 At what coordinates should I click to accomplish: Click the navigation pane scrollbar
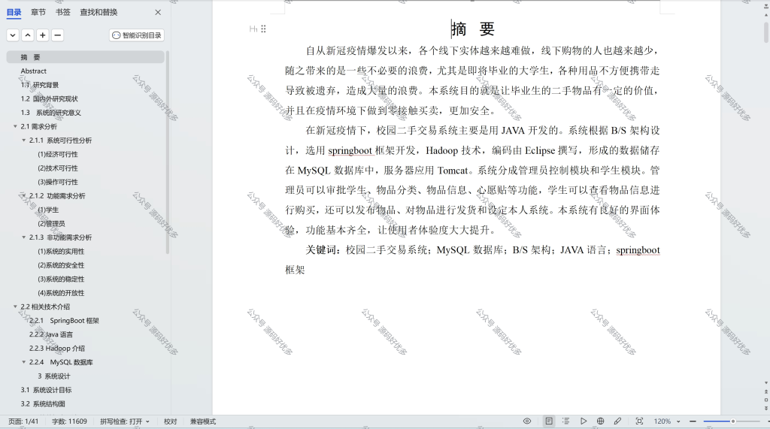coord(168,153)
